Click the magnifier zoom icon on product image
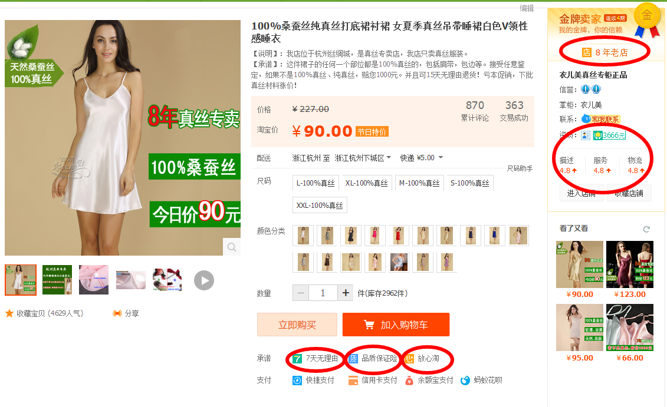667x407 pixels. [232, 247]
